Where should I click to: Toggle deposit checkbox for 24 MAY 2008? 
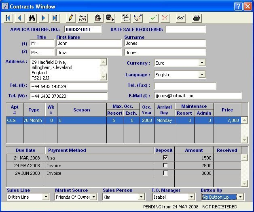pyautogui.click(x=165, y=166)
